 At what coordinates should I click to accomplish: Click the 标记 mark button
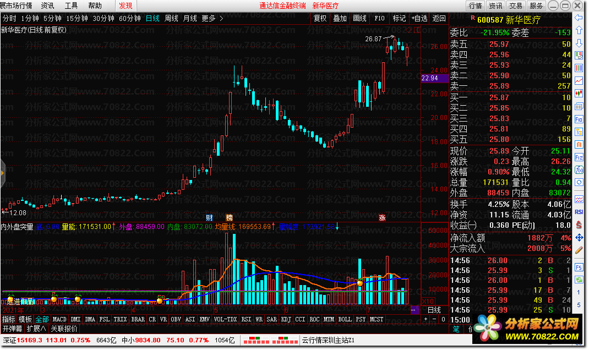[x=399, y=18]
